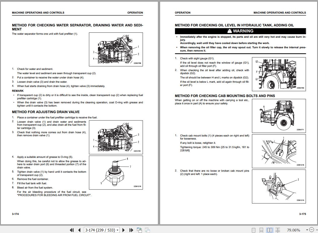Click heading METHOD FOR CHECKING WATER SEPARATOR
Viewport: 318px width, 233px height.
pos(78,27)
